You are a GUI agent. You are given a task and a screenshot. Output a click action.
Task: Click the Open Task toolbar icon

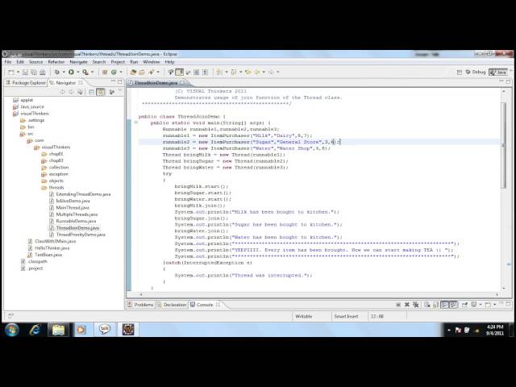click(x=142, y=72)
